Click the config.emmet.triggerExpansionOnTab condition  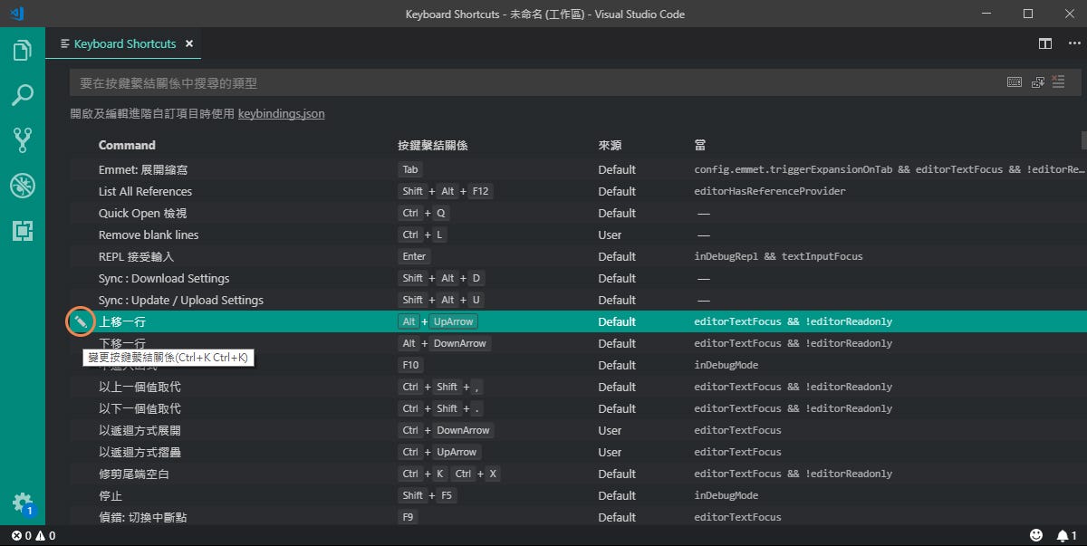pos(890,169)
